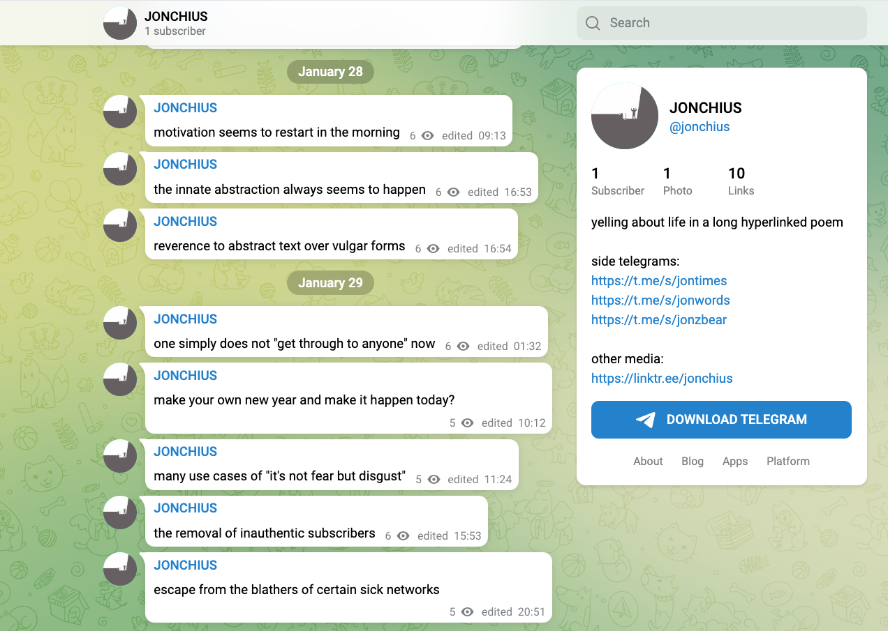Open the 20:51 message timestamp link
The image size is (888, 631).
pyautogui.click(x=532, y=612)
